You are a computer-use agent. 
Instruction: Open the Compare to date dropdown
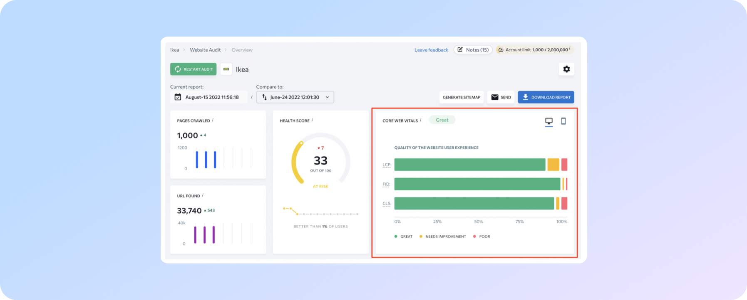295,97
